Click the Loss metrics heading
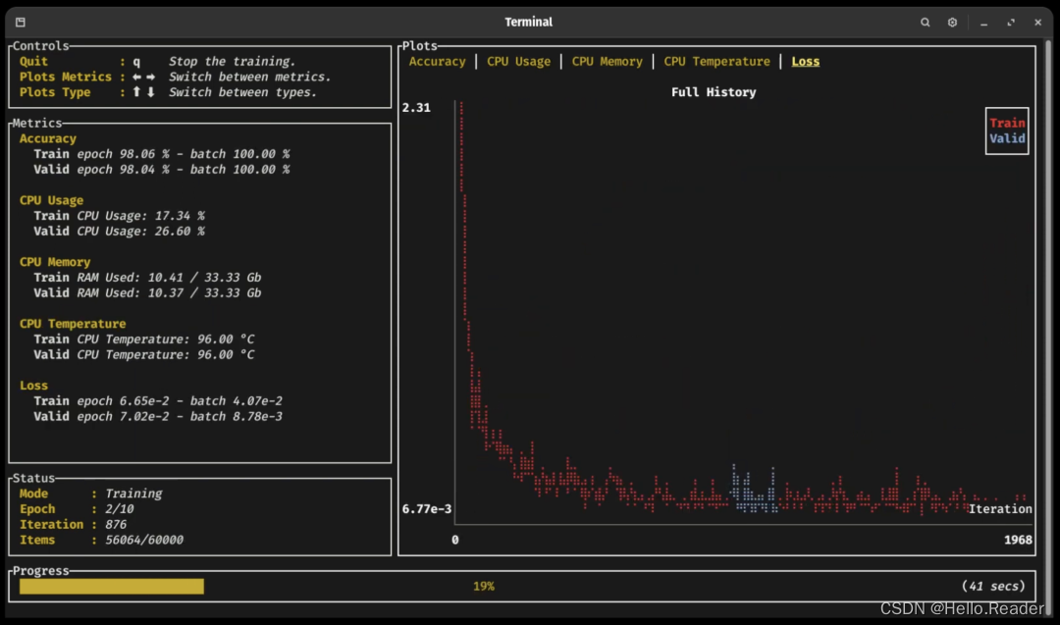 click(x=33, y=386)
